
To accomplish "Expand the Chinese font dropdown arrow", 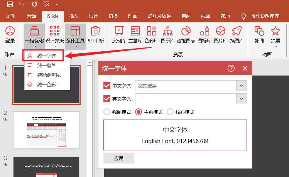I will [242, 86].
